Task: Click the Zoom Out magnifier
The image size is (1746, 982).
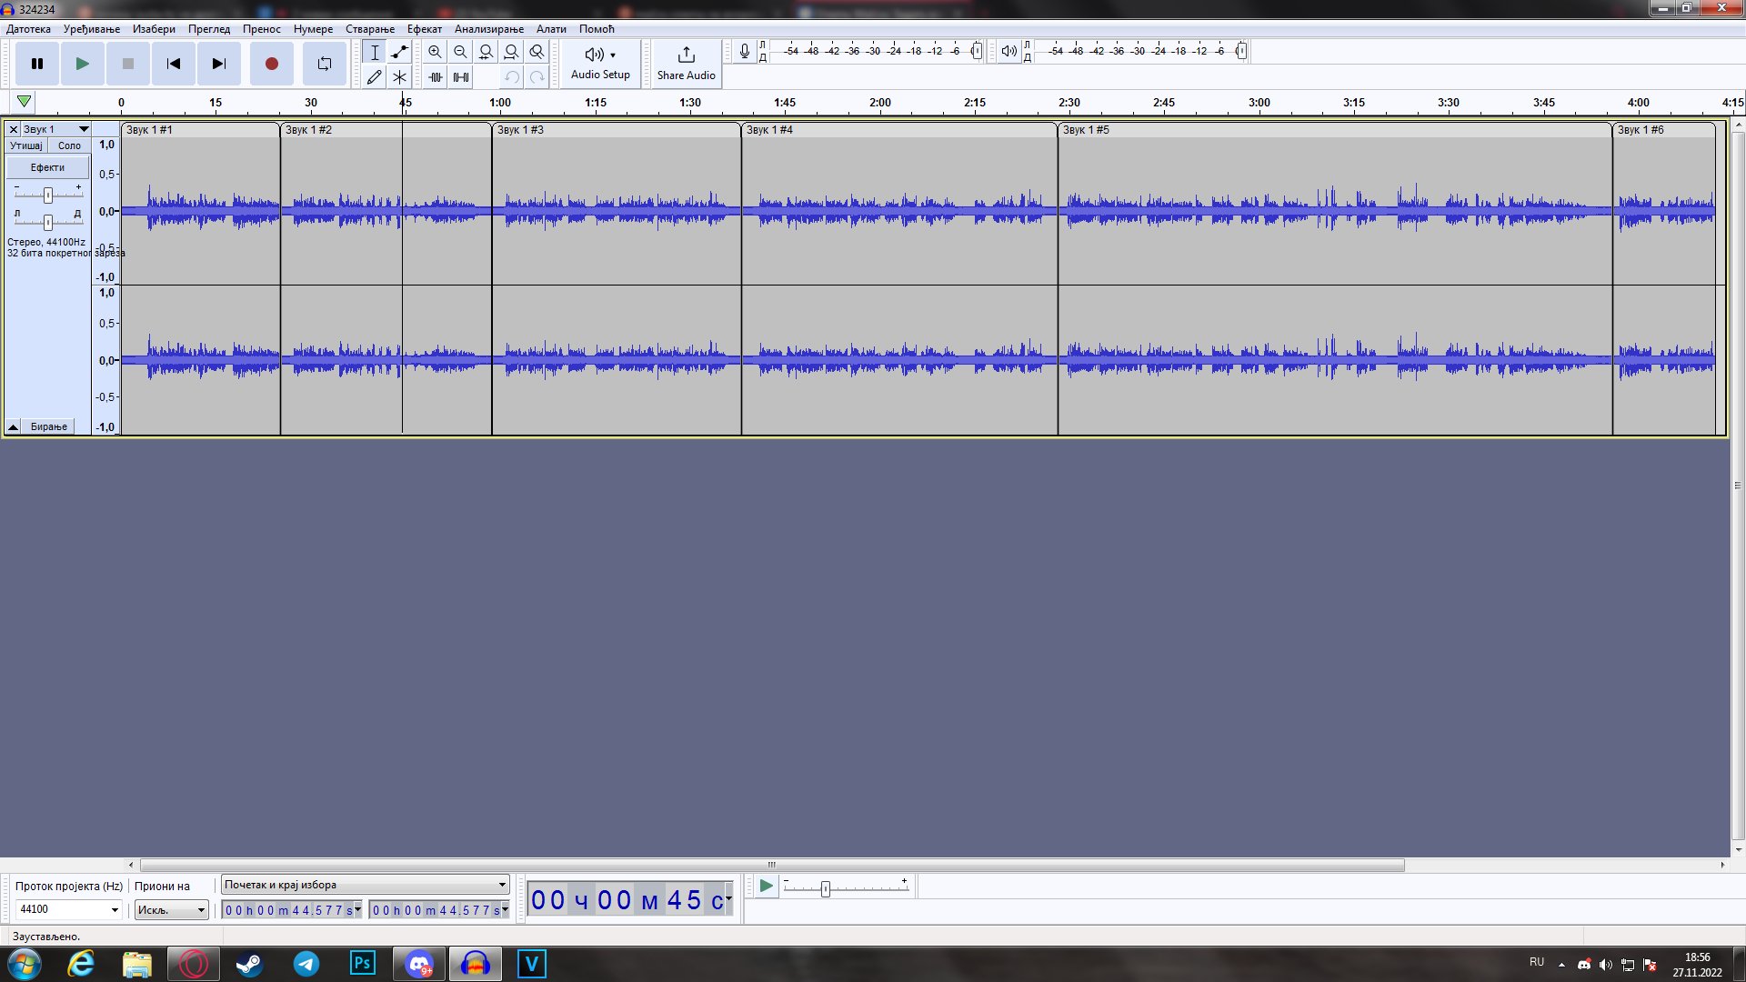Action: point(461,52)
